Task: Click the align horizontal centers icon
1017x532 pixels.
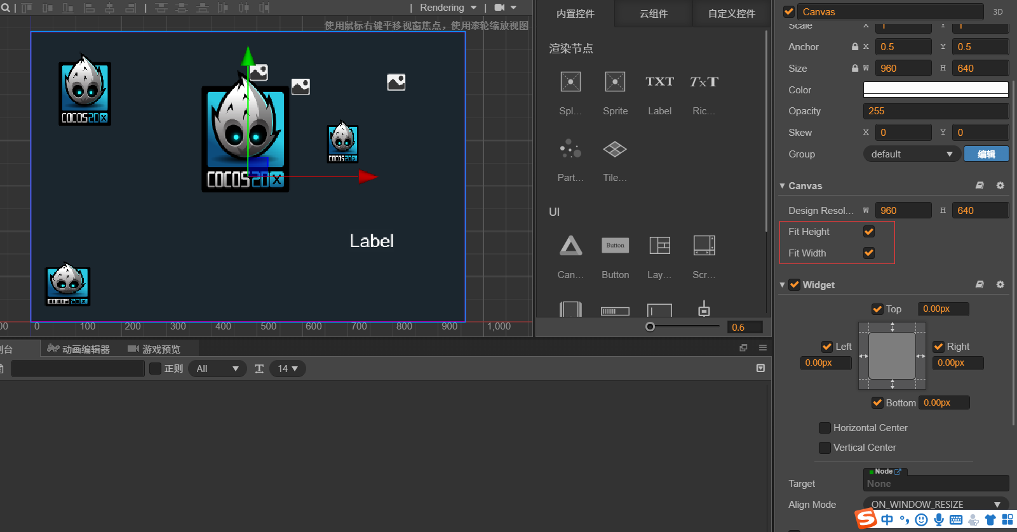Action: 110,8
